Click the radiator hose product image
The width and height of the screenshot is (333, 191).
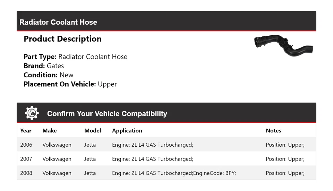tap(283, 45)
